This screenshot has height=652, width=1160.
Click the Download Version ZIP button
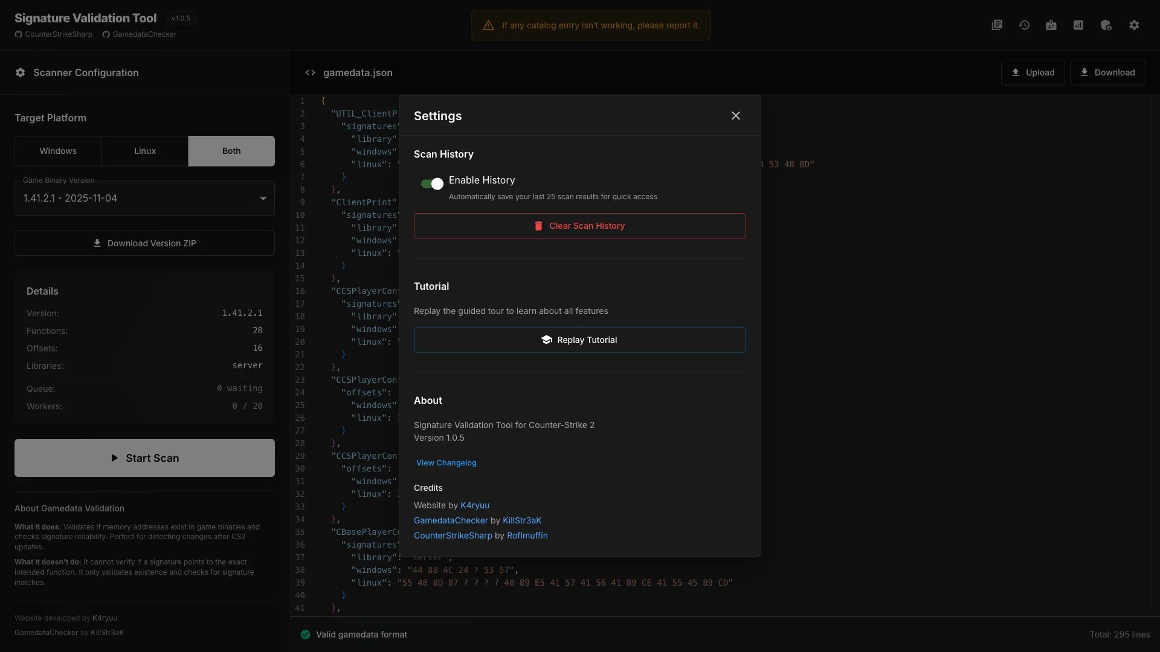point(144,243)
